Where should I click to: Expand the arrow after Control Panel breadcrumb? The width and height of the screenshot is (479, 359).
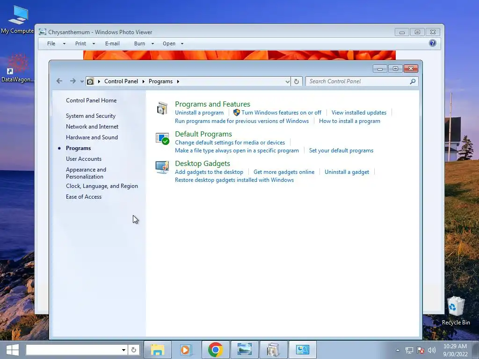point(143,81)
